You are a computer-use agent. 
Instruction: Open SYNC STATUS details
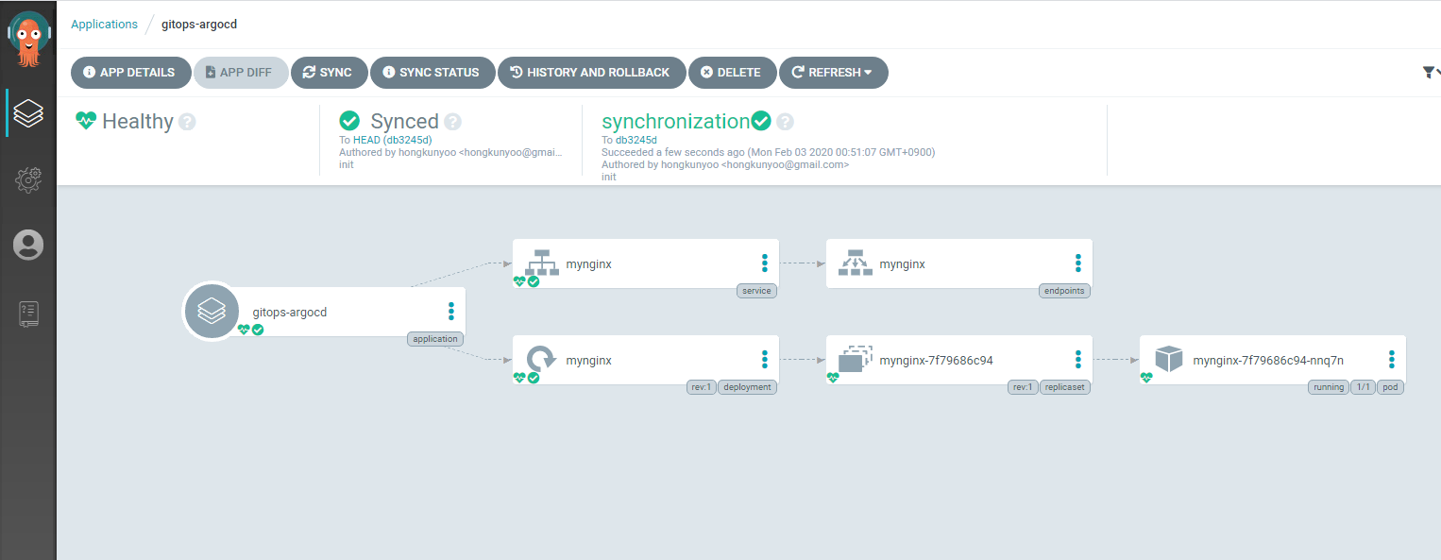(x=432, y=73)
